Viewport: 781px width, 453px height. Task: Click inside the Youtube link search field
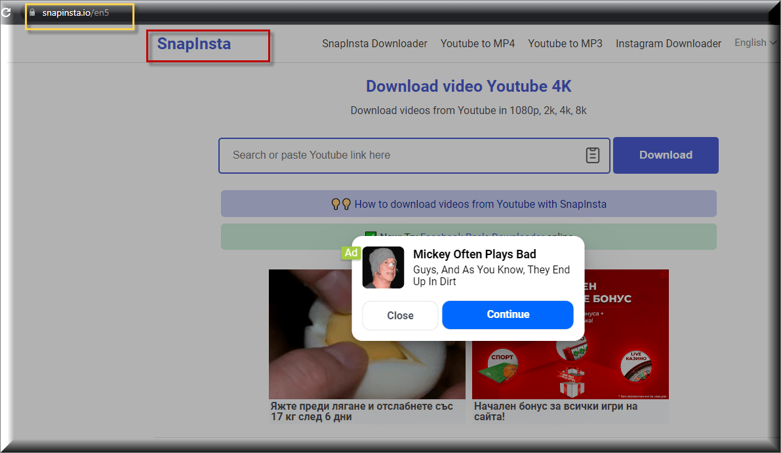(393, 155)
